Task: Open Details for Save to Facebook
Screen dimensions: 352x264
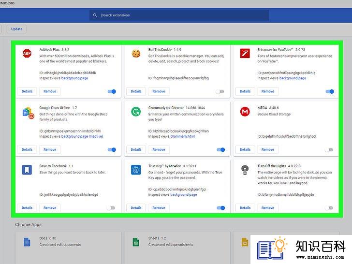Action: (x=27, y=208)
